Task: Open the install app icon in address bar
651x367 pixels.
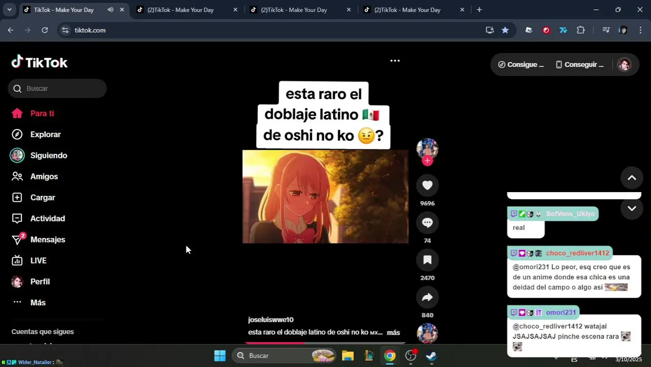Action: coord(490,30)
